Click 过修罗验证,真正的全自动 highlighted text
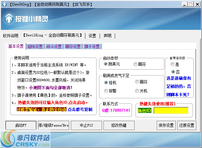The height and width of the screenshot is (148, 202). click(41, 109)
